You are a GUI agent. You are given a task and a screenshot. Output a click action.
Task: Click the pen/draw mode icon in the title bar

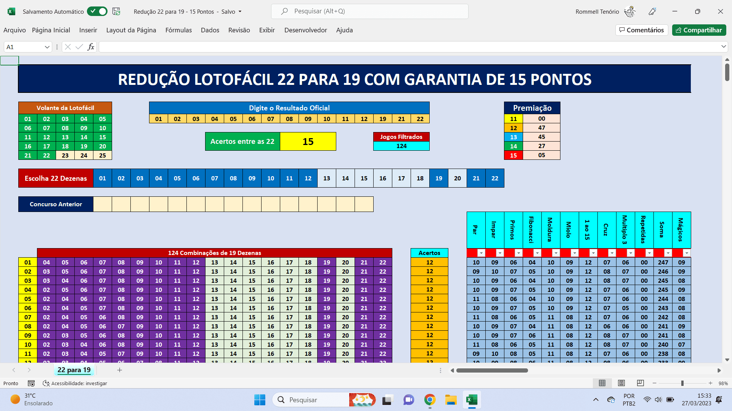652,11
